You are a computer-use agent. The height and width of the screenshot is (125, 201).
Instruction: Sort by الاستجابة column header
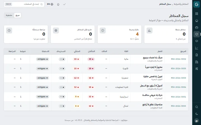(46, 51)
